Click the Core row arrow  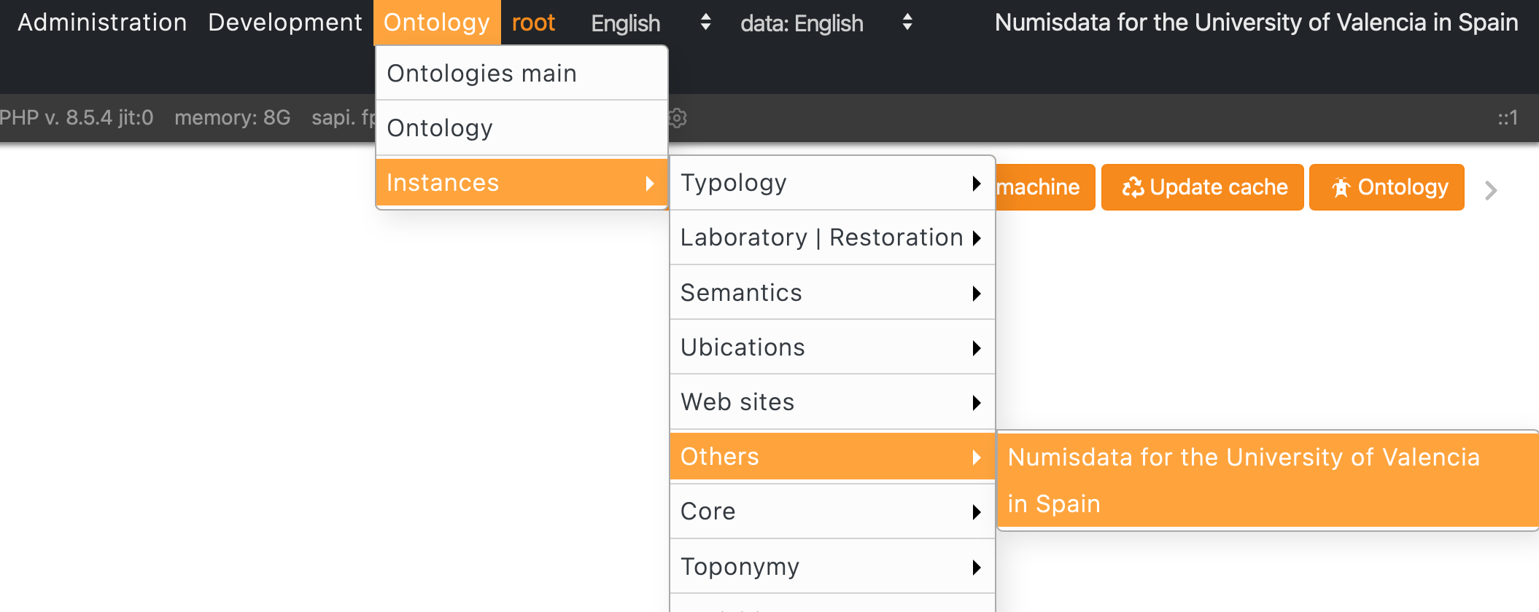[977, 512]
